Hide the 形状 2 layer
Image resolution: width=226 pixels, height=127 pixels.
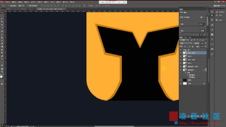[x=181, y=56]
